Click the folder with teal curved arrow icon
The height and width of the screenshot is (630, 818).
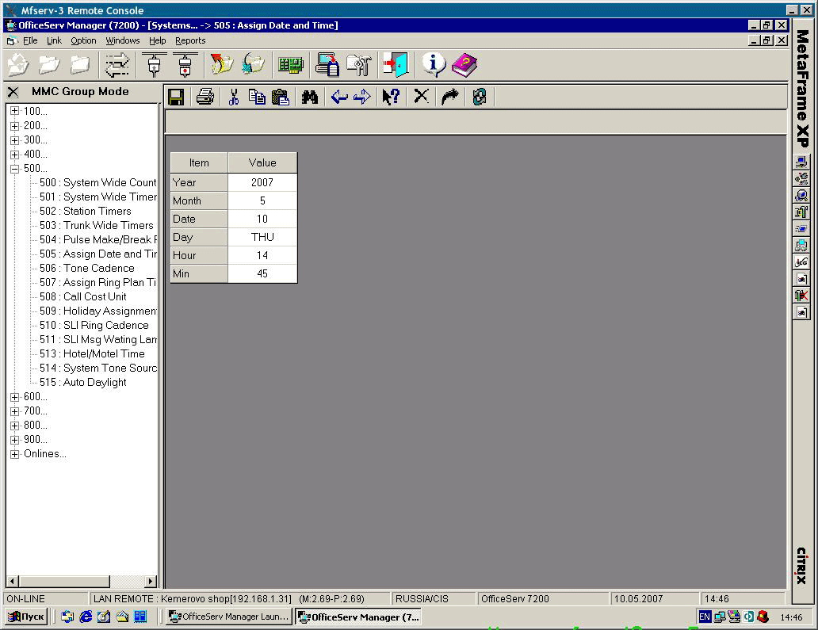[x=253, y=65]
